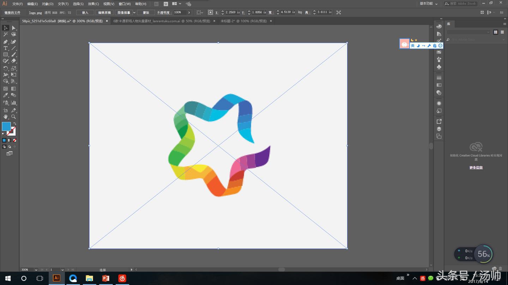Viewport: 508px width, 285px height.
Task: Open PowerPoint from the taskbar
Action: [105, 278]
